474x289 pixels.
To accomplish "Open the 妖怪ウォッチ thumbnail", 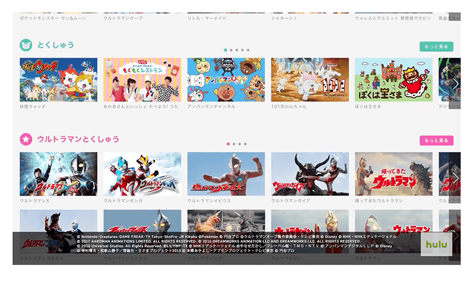I will pyautogui.click(x=59, y=80).
